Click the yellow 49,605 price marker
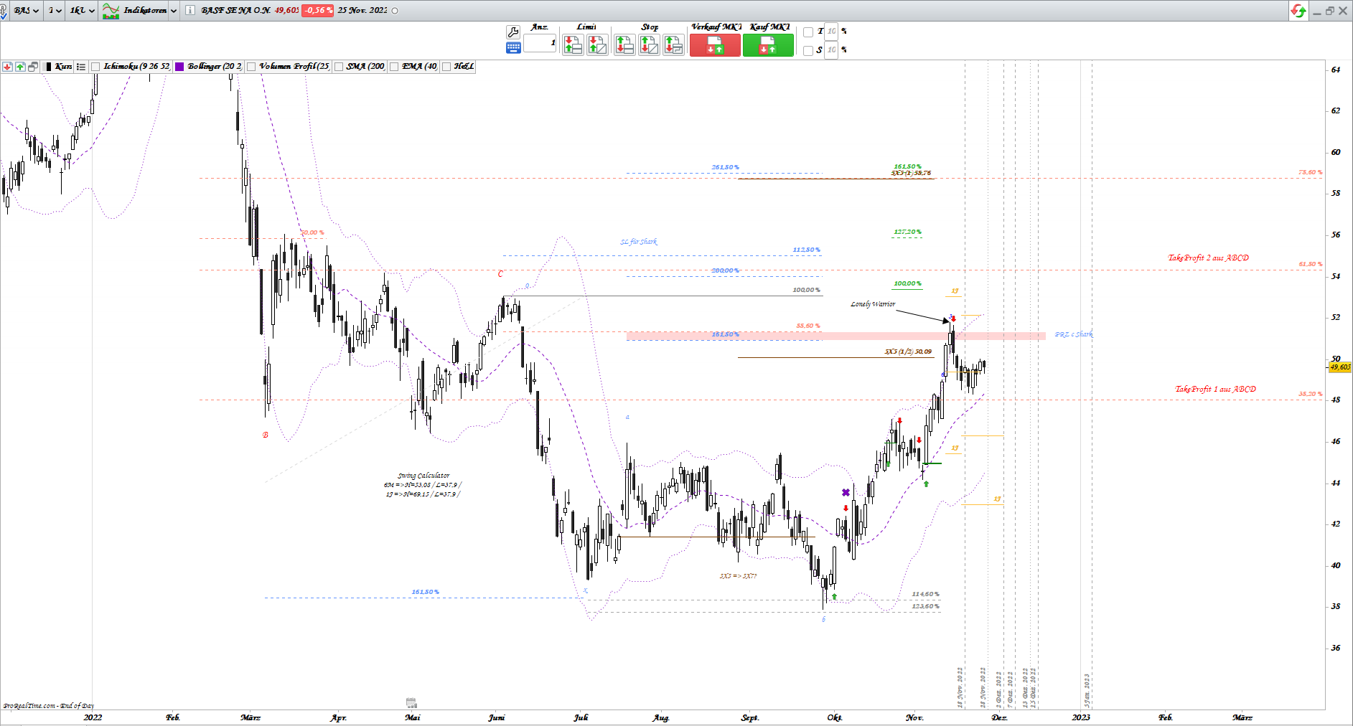This screenshot has height=726, width=1353. [1339, 367]
